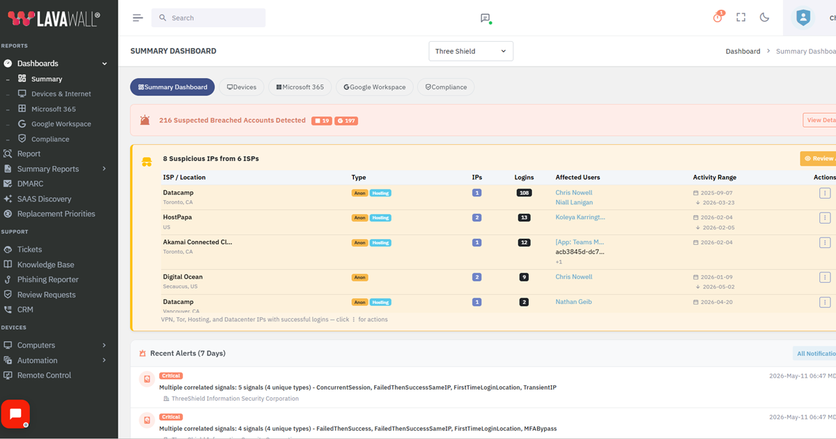This screenshot has height=439, width=836.
Task: Expand the Computers submenu
Action: [104, 345]
